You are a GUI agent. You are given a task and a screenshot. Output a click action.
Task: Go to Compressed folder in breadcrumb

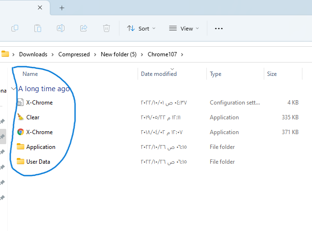[74, 54]
